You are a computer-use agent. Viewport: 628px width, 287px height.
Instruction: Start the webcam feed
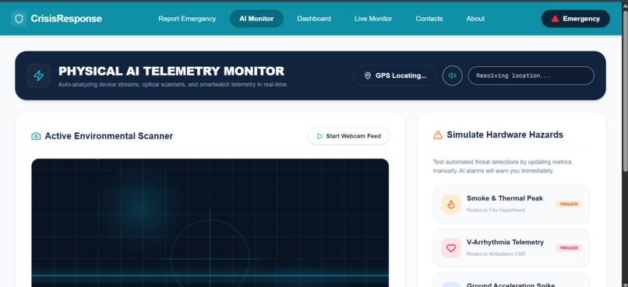(348, 136)
